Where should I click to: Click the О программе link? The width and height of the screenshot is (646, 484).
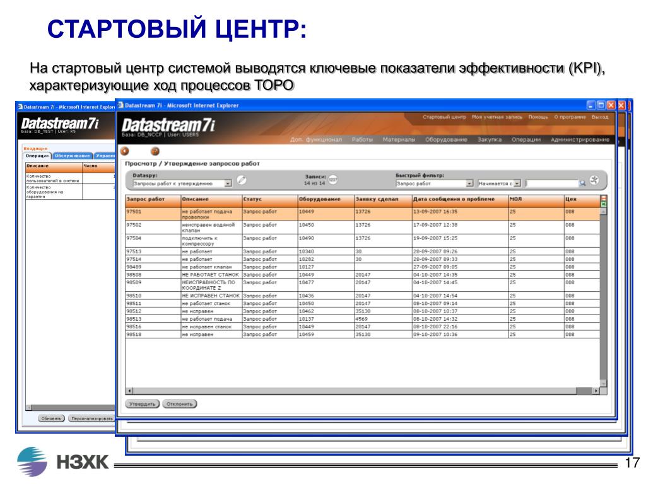tap(570, 117)
